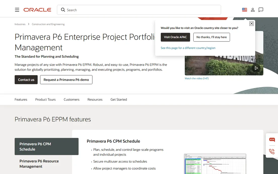Click the Oracle logo
The height and width of the screenshot is (174, 278).
[x=37, y=10]
